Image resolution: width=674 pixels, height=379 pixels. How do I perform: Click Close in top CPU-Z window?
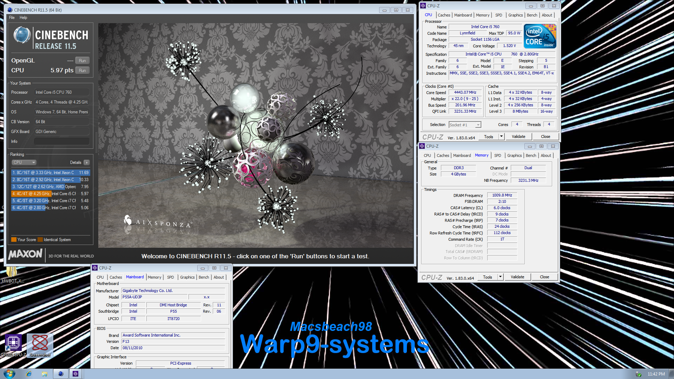545,137
